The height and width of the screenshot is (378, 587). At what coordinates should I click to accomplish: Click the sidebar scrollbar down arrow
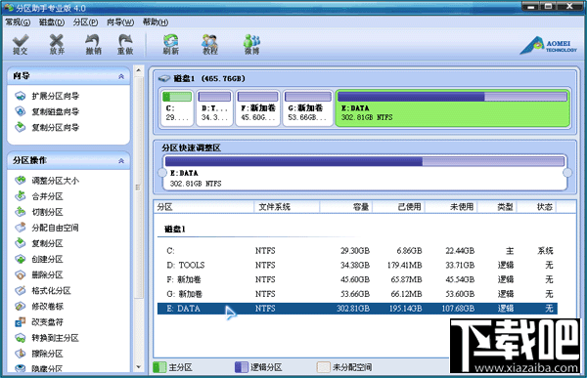click(139, 367)
